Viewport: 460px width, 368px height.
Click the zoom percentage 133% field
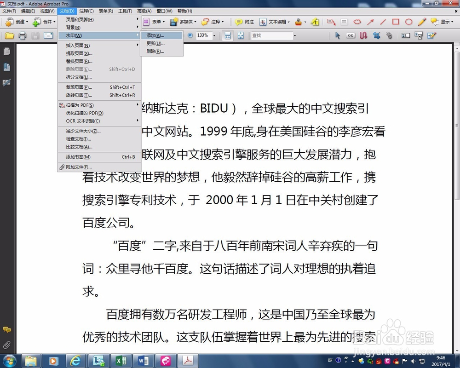(204, 35)
